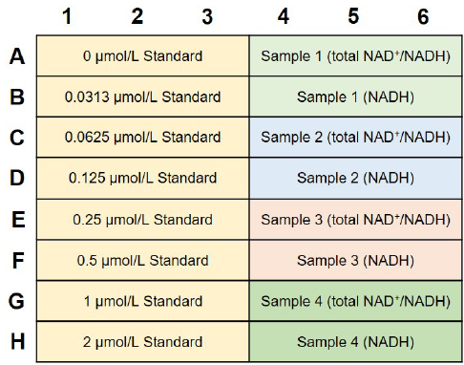Click Sample 2 (total NAD+/NADH) cell
The width and height of the screenshot is (464, 365).
click(356, 138)
